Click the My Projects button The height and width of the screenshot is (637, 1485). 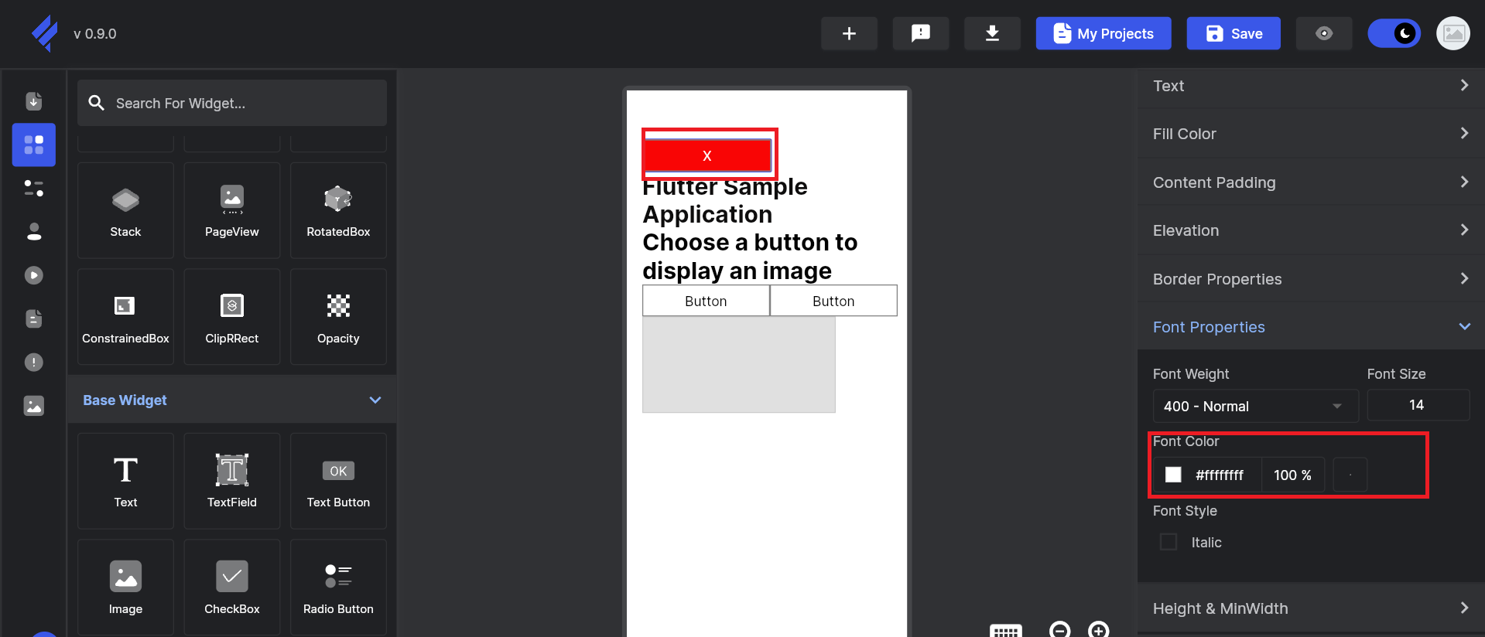click(x=1103, y=33)
